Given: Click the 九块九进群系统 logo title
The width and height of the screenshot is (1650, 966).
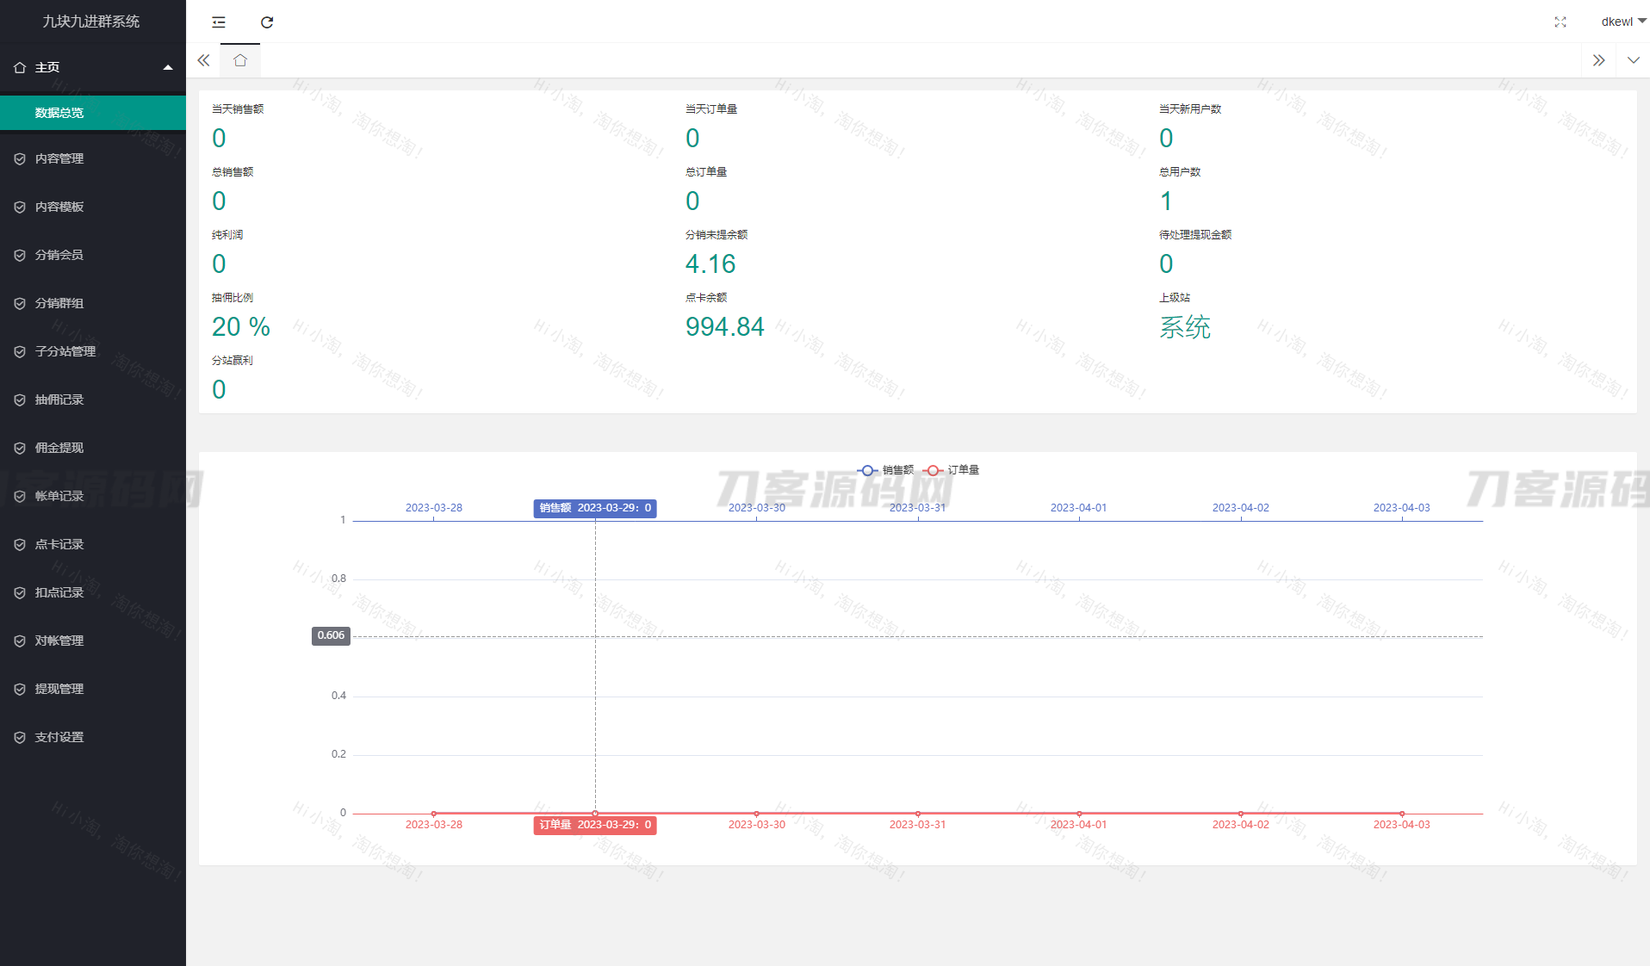Looking at the screenshot, I should point(91,22).
